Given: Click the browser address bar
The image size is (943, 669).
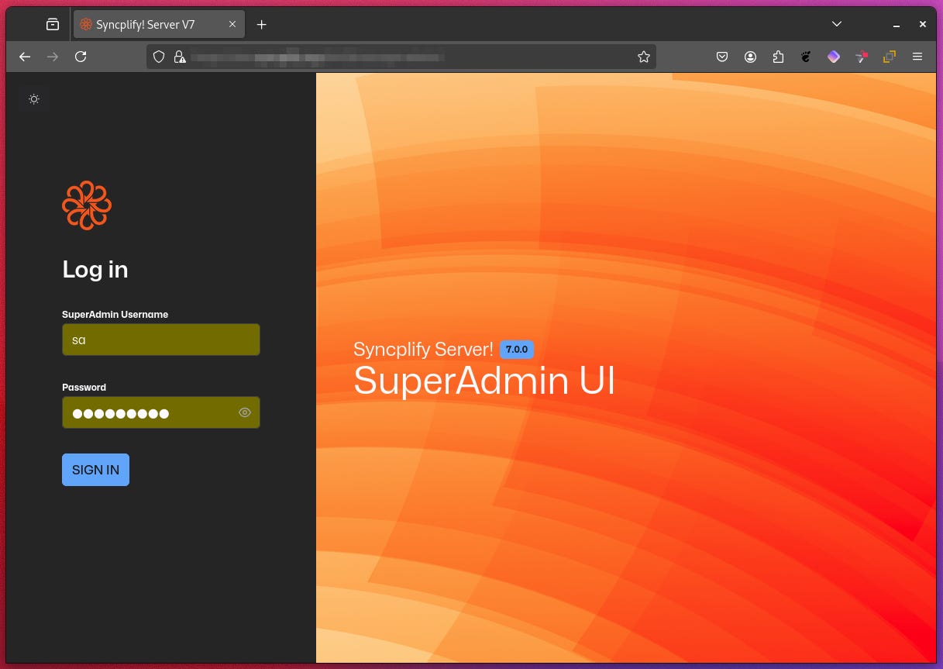Looking at the screenshot, I should (x=401, y=57).
